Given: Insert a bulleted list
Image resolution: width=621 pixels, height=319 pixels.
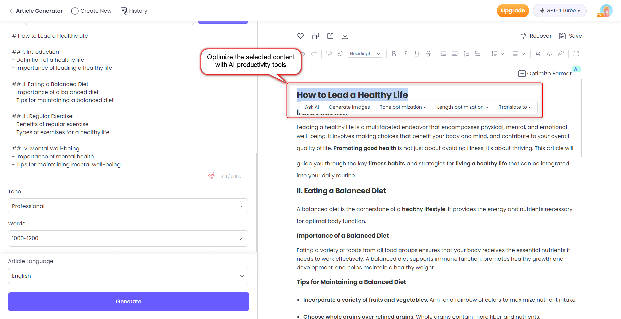Looking at the screenshot, I should coord(478,54).
